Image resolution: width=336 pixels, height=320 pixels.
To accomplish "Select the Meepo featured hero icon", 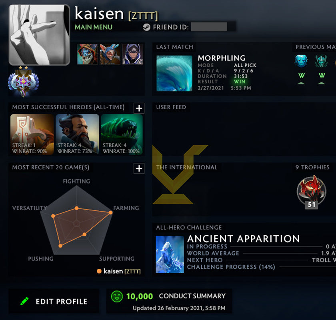I will pyautogui.click(x=110, y=54).
